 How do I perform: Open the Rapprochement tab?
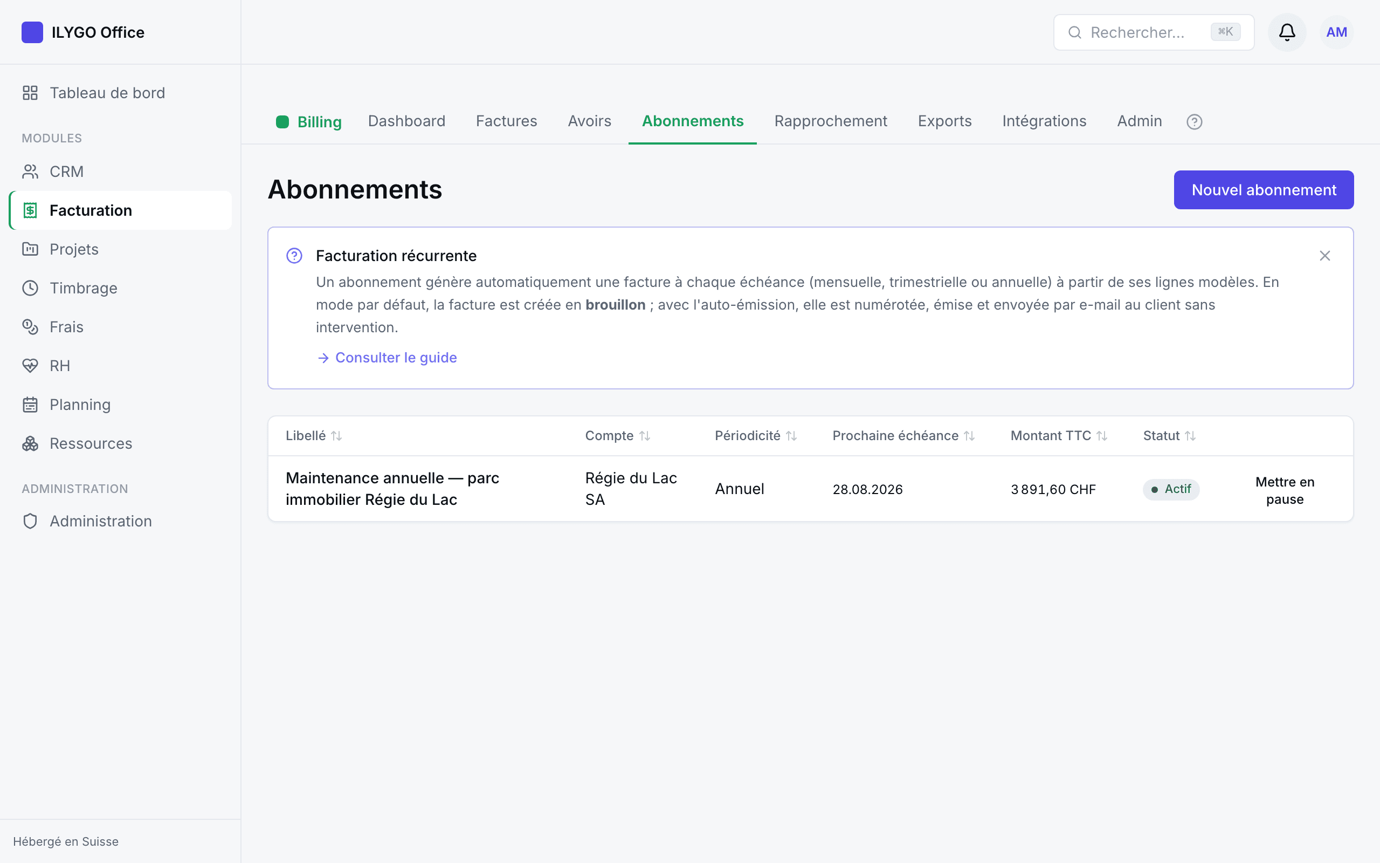click(x=830, y=121)
